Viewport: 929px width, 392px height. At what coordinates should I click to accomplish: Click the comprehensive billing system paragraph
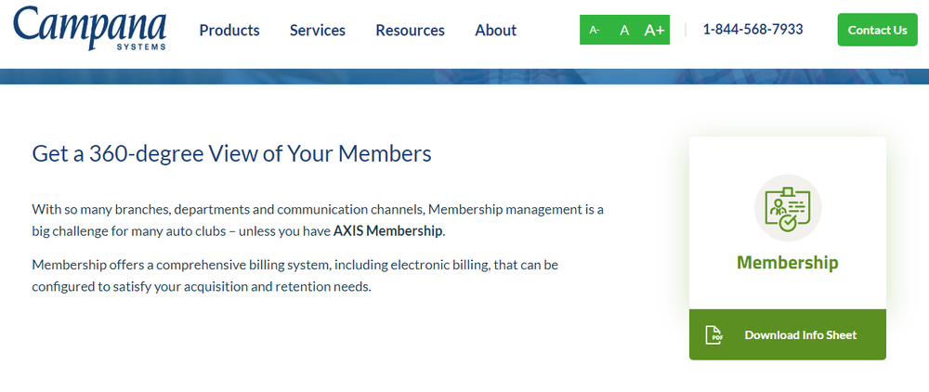click(x=295, y=276)
